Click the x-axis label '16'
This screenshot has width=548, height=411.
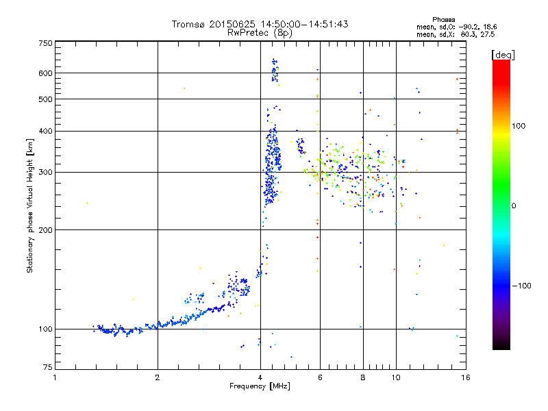pyautogui.click(x=466, y=377)
